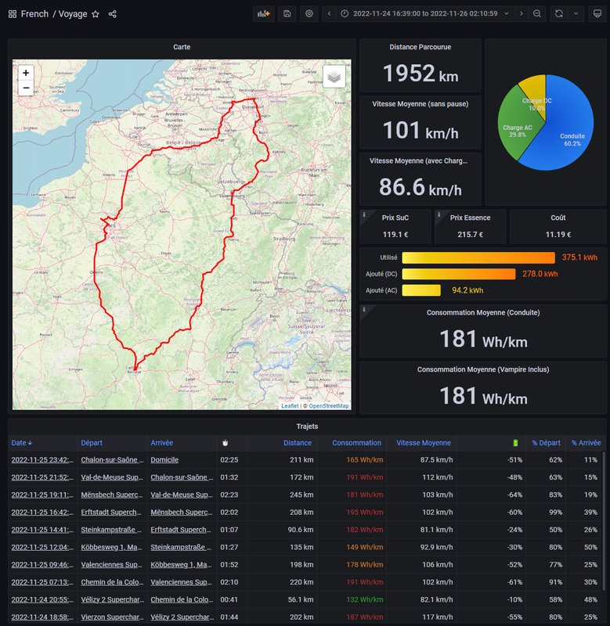Sort table by Distance column
This screenshot has width=610, height=626.
[298, 443]
